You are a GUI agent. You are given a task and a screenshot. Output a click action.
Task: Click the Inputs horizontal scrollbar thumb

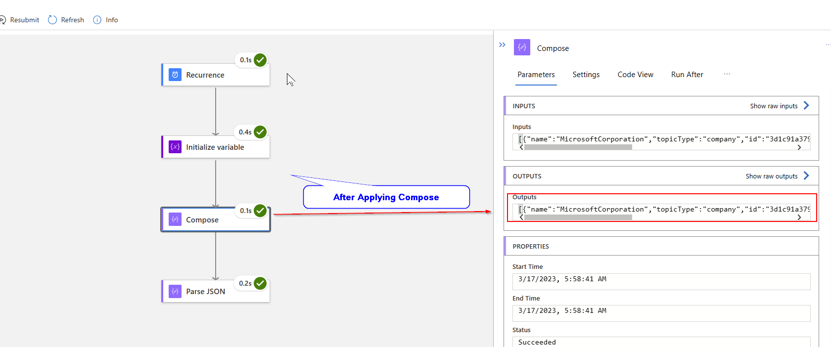pos(578,147)
